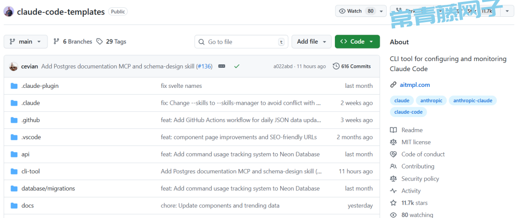This screenshot has width=519, height=218.
Task: View the 6 Branches list
Action: tap(73, 42)
